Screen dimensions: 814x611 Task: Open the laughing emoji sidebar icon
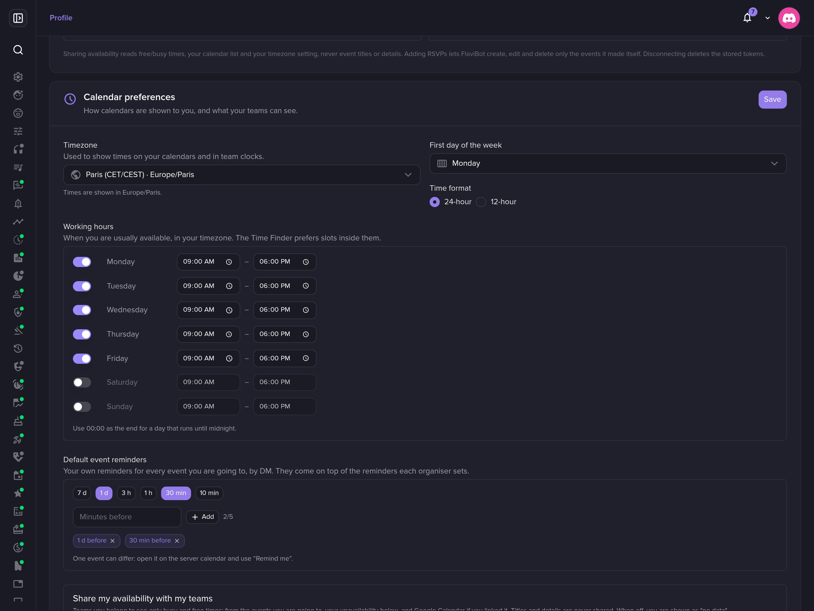[x=18, y=113]
